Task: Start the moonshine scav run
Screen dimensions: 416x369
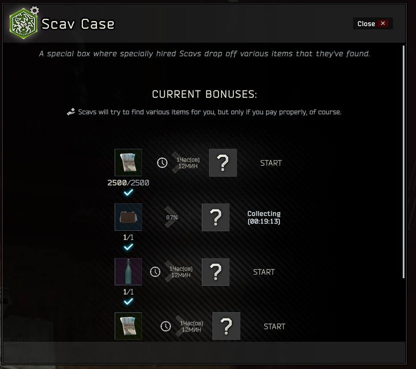Action: click(x=264, y=272)
